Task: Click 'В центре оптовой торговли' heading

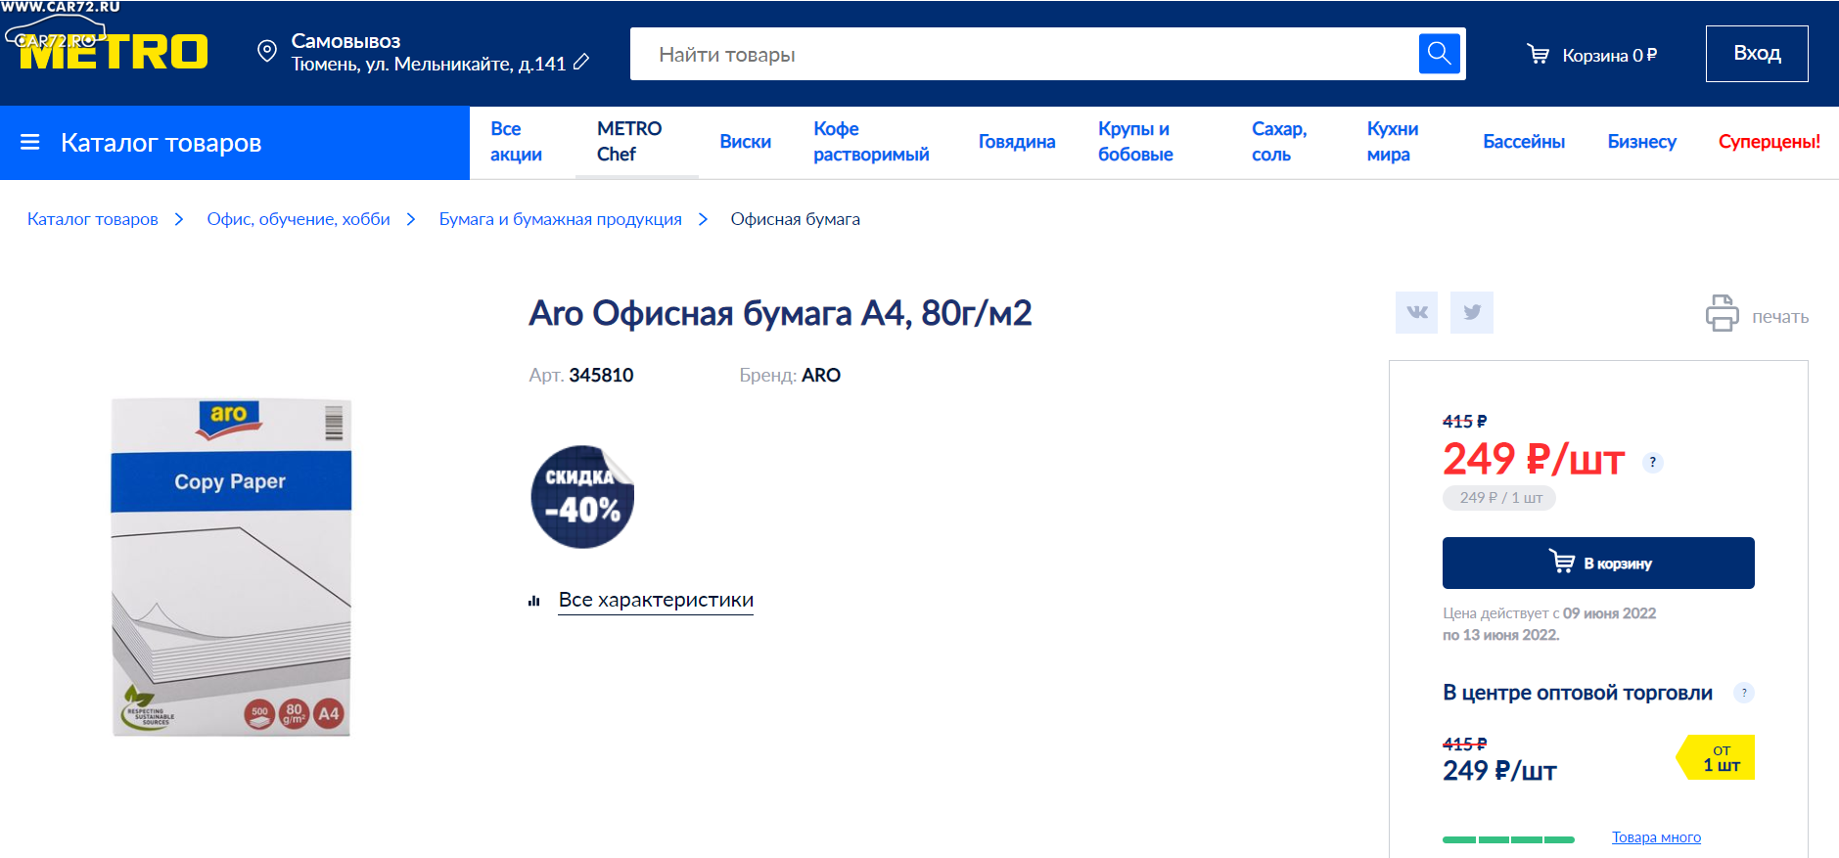Action: coord(1578,693)
